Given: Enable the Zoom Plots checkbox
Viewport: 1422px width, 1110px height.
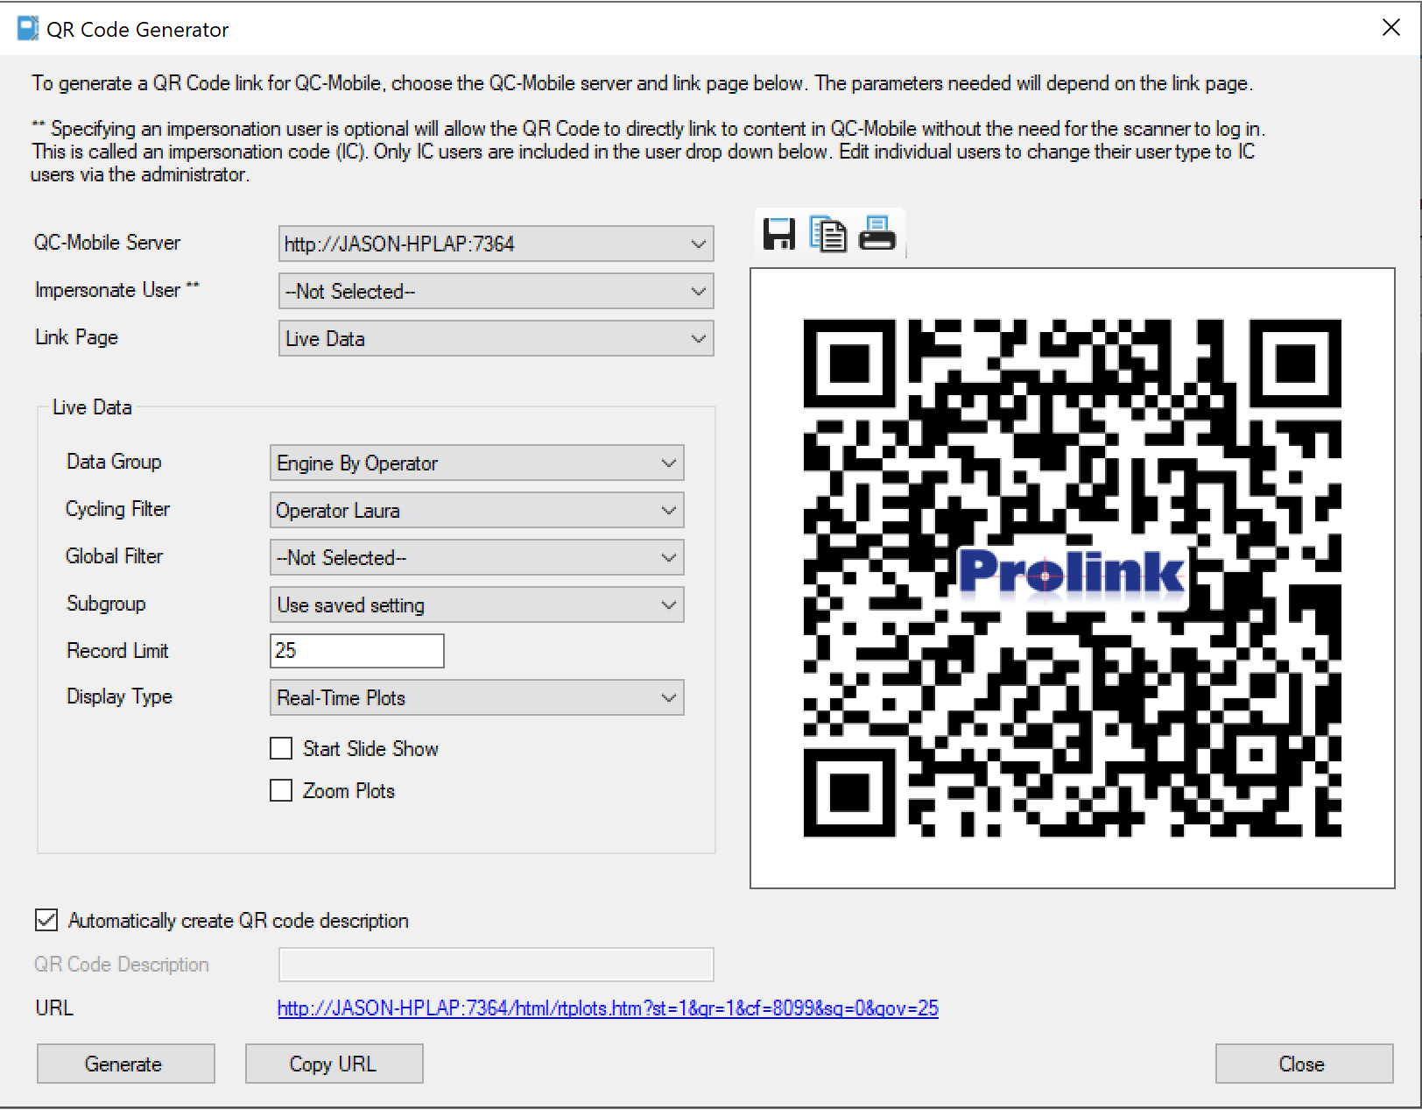Looking at the screenshot, I should [281, 790].
